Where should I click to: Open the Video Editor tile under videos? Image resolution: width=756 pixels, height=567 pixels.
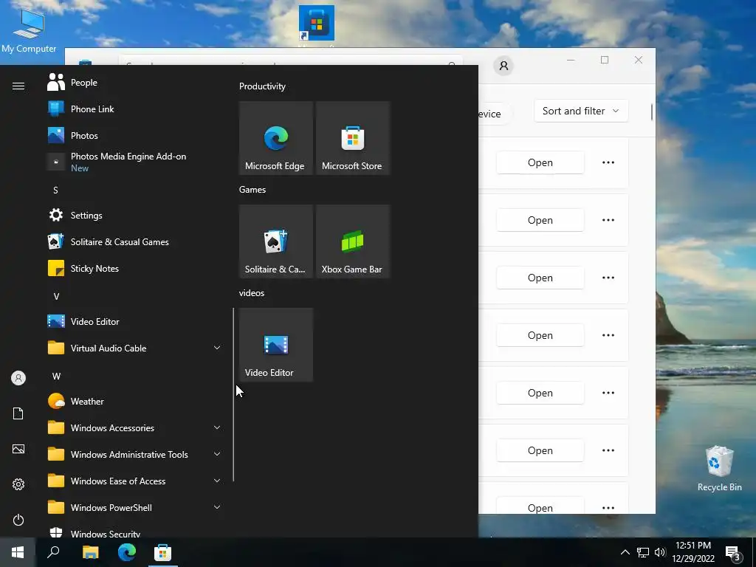point(276,345)
